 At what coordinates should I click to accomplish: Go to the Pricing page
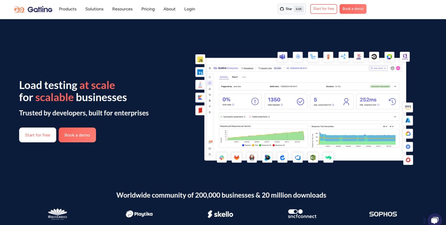148,9
